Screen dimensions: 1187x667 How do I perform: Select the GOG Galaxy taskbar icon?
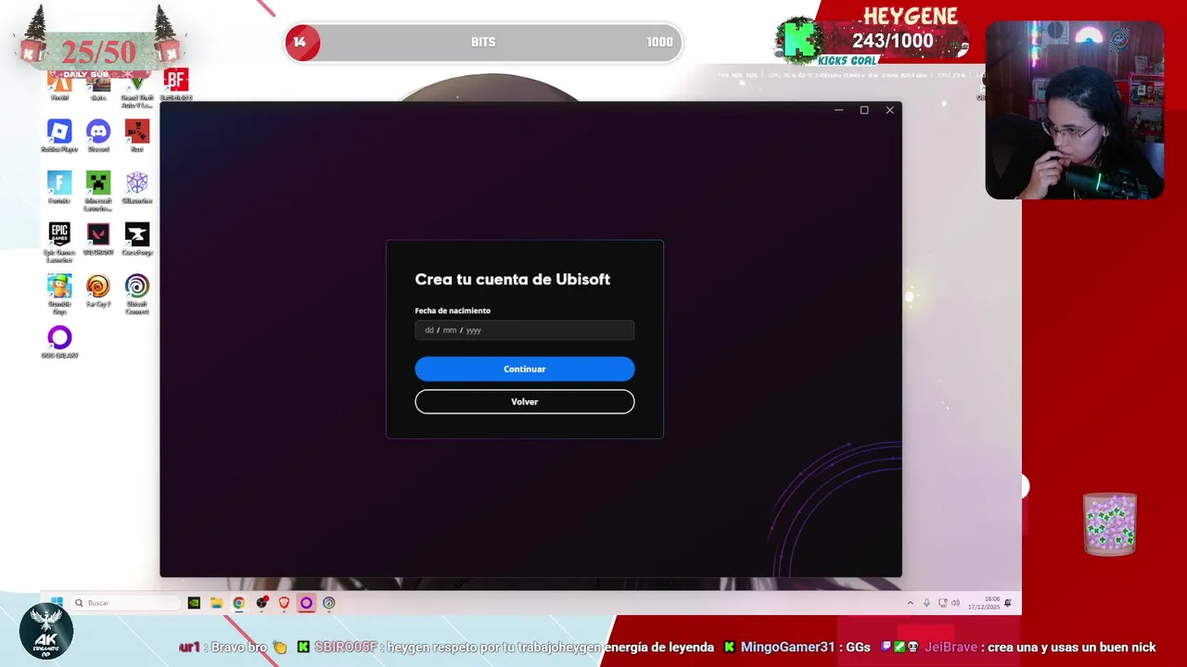(306, 603)
